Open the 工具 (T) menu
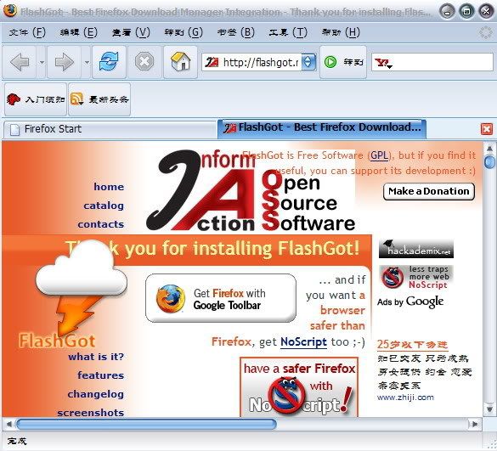This screenshot has height=451, width=497. pyautogui.click(x=288, y=32)
